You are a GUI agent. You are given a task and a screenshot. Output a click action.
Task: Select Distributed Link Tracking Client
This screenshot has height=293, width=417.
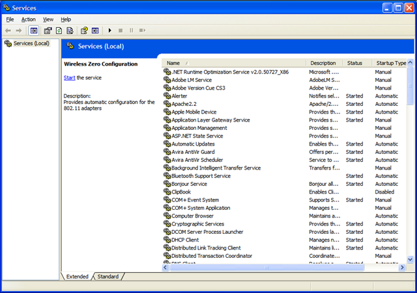click(284, 248)
